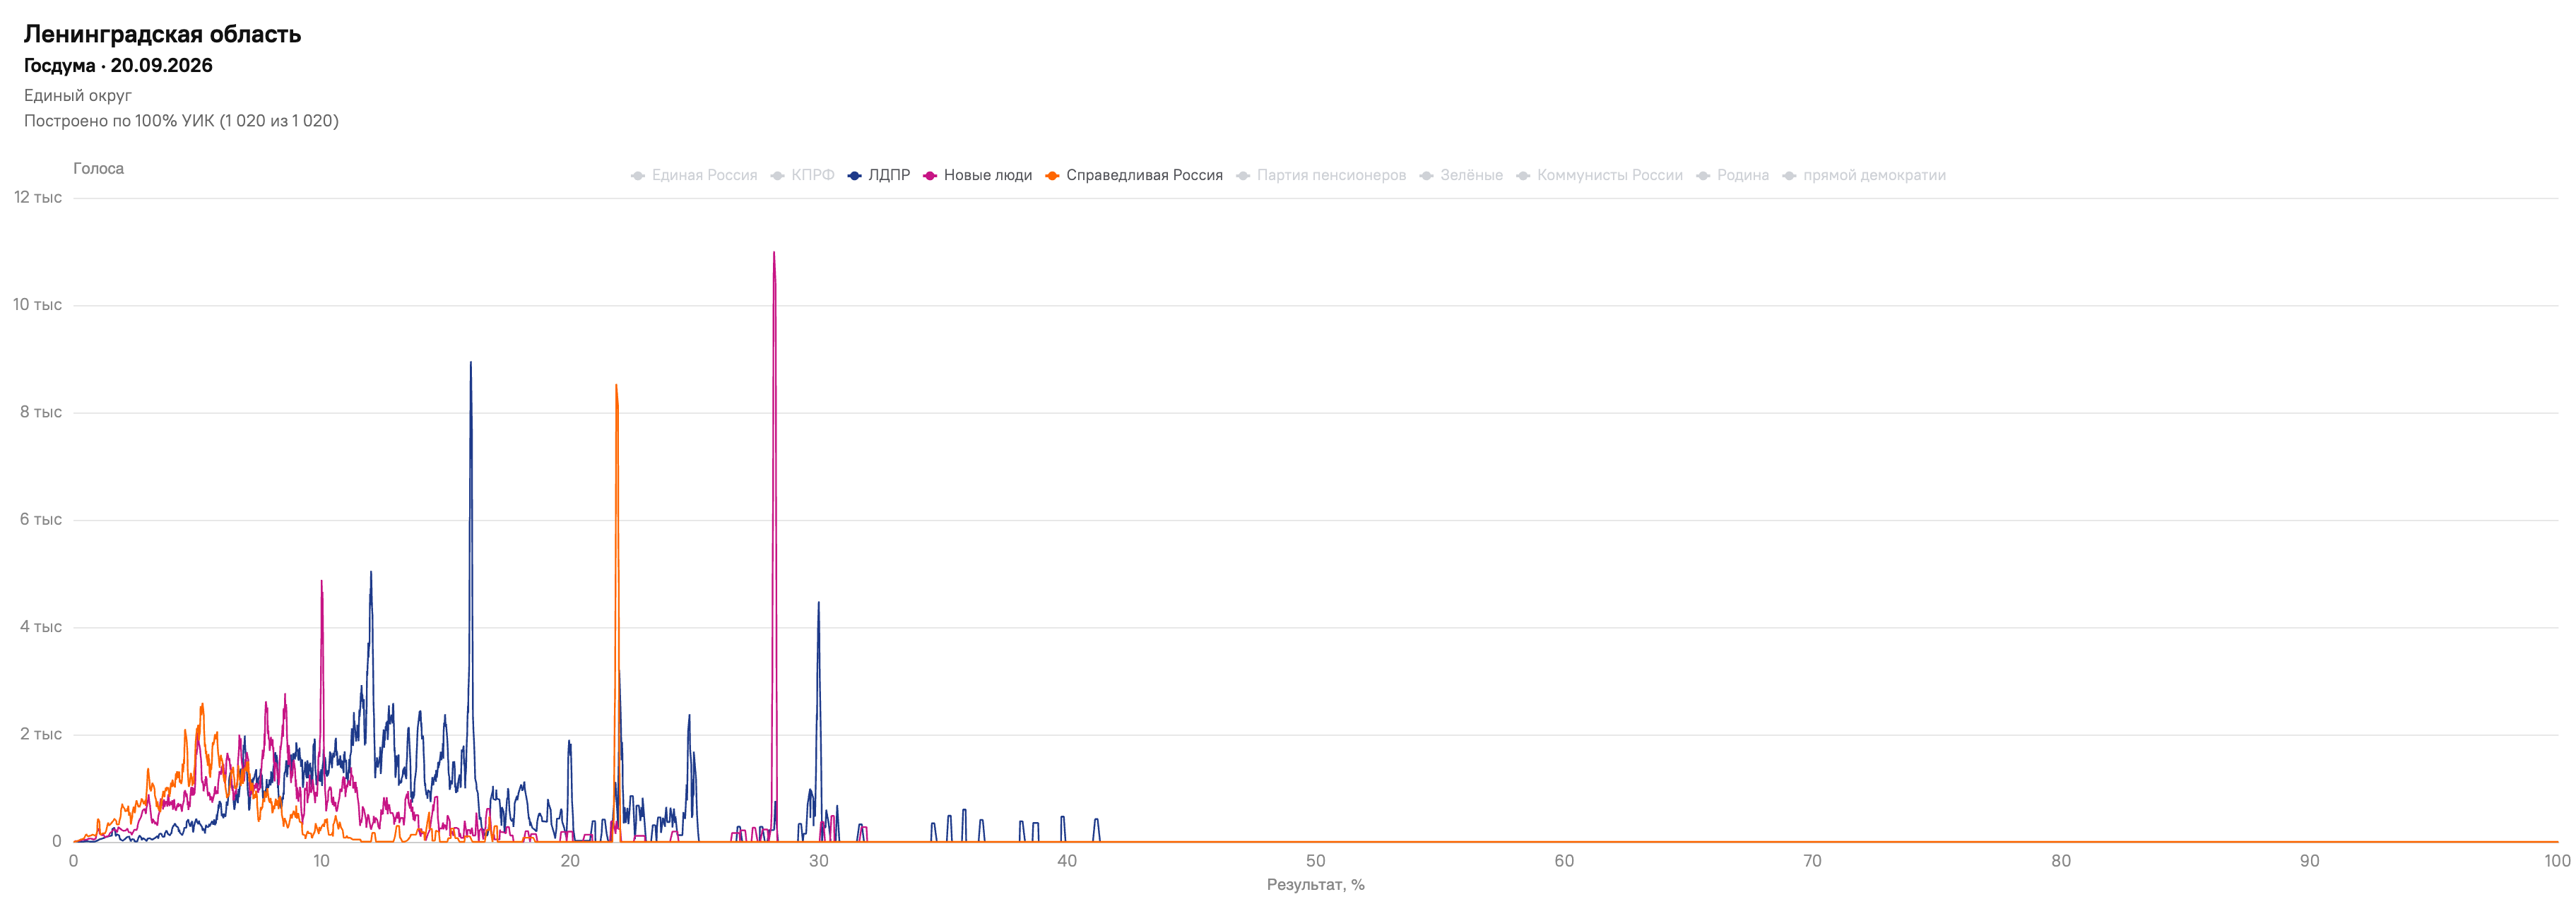Click the blue peak at 30%
The height and width of the screenshot is (904, 2576).
click(x=819, y=603)
